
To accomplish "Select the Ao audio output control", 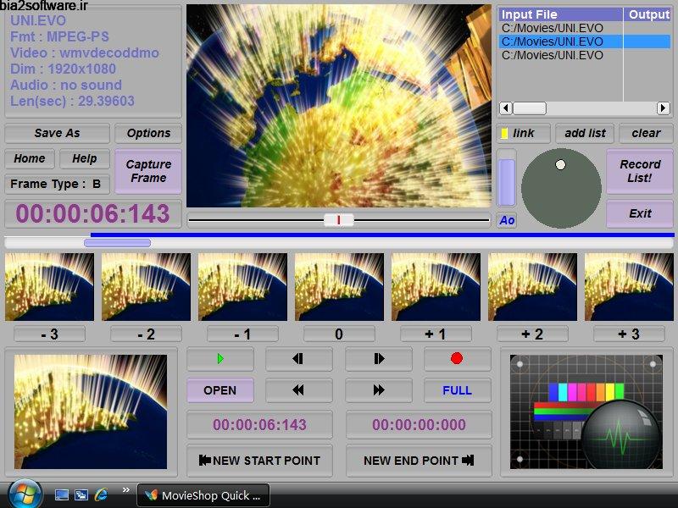I will 507,219.
